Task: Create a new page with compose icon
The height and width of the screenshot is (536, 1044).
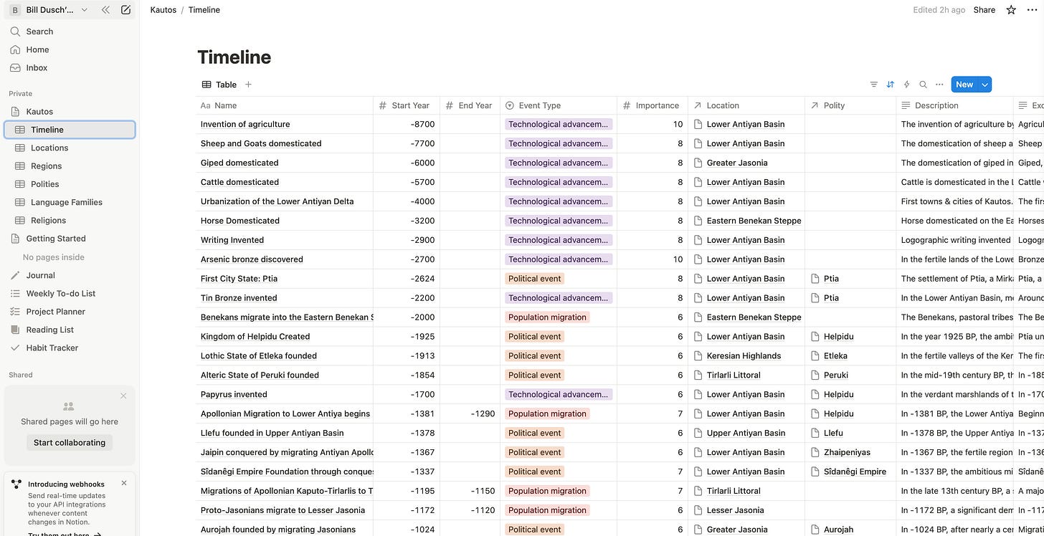Action: tap(126, 10)
